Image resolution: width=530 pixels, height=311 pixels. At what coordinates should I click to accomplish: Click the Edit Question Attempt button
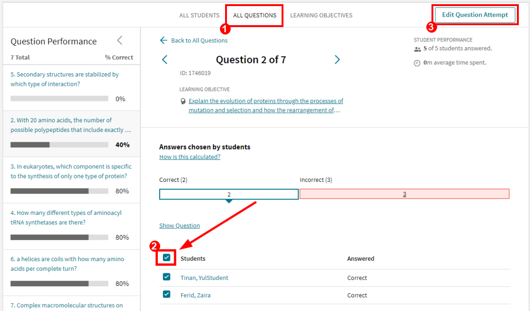click(475, 14)
